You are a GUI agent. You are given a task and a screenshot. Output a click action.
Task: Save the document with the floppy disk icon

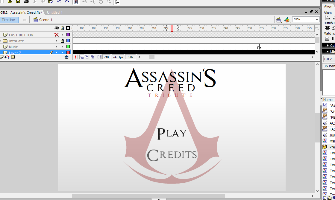point(18,2)
